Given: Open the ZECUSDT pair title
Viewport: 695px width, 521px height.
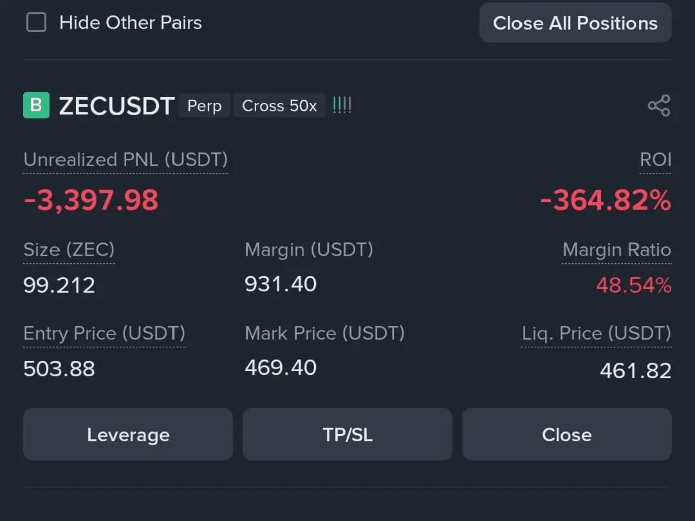Looking at the screenshot, I should coord(116,106).
